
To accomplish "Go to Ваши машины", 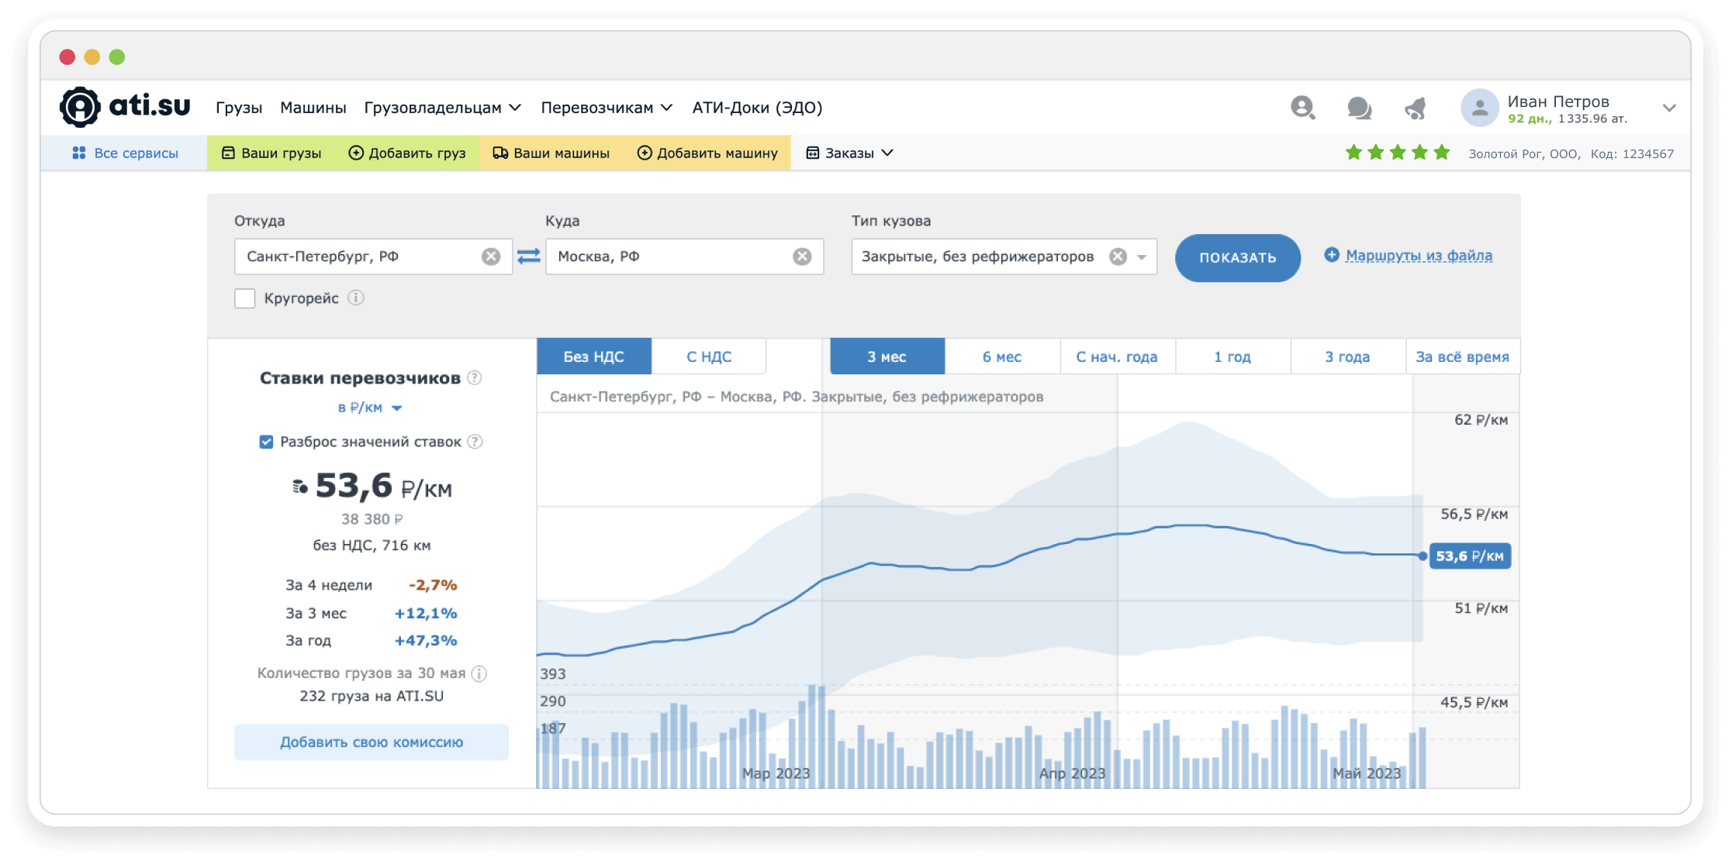I will tap(551, 153).
